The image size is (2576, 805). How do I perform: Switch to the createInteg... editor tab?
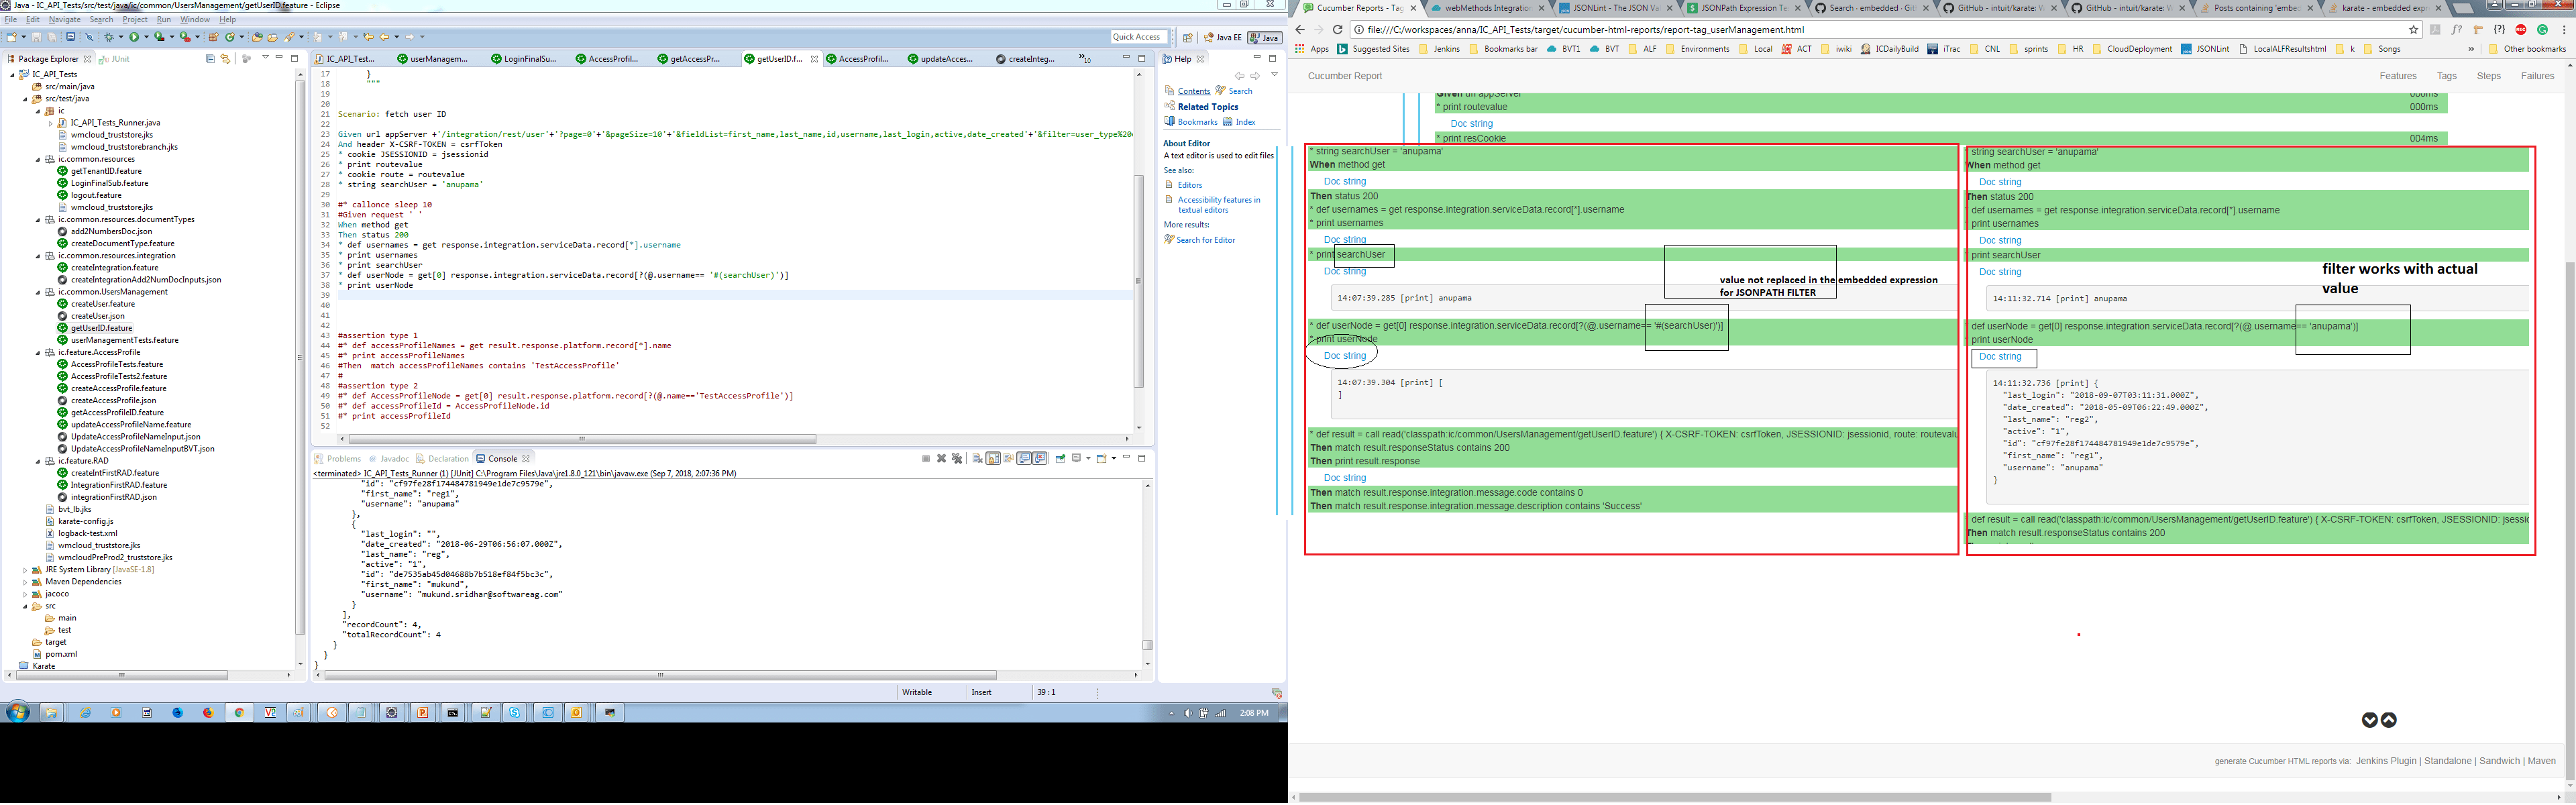(x=1024, y=59)
